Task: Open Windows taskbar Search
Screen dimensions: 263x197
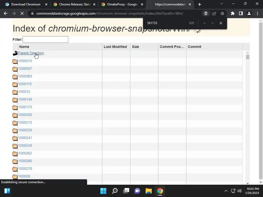Action: coord(115,191)
